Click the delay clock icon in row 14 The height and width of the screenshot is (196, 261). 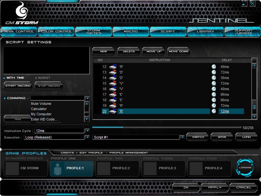[x=214, y=78]
